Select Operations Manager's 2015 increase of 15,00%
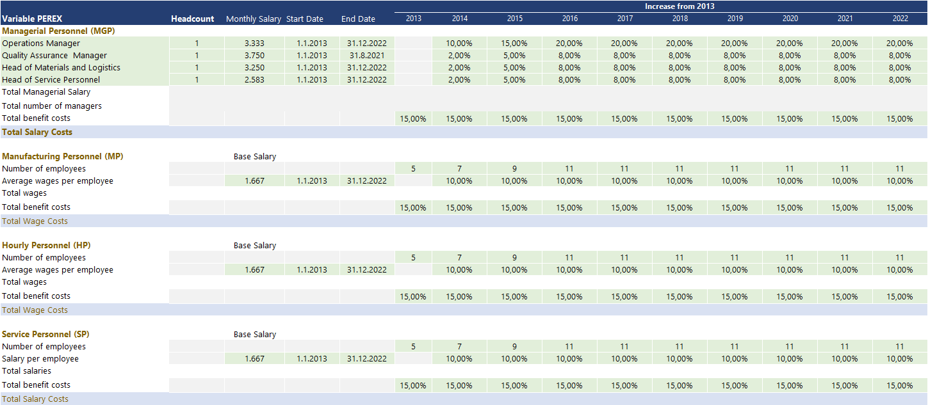Viewport: 928px width, 405px height. tap(514, 44)
